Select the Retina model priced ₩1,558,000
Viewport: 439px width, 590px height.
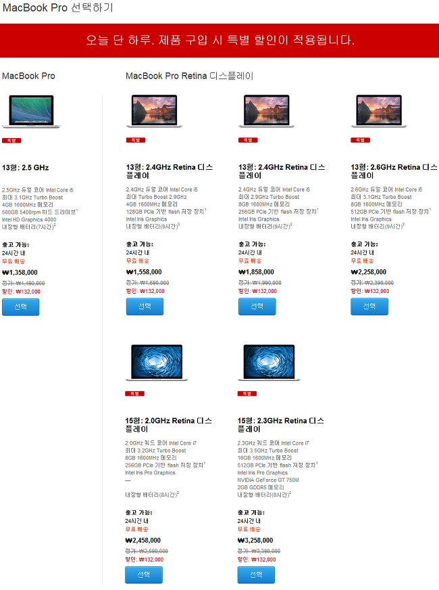145,307
